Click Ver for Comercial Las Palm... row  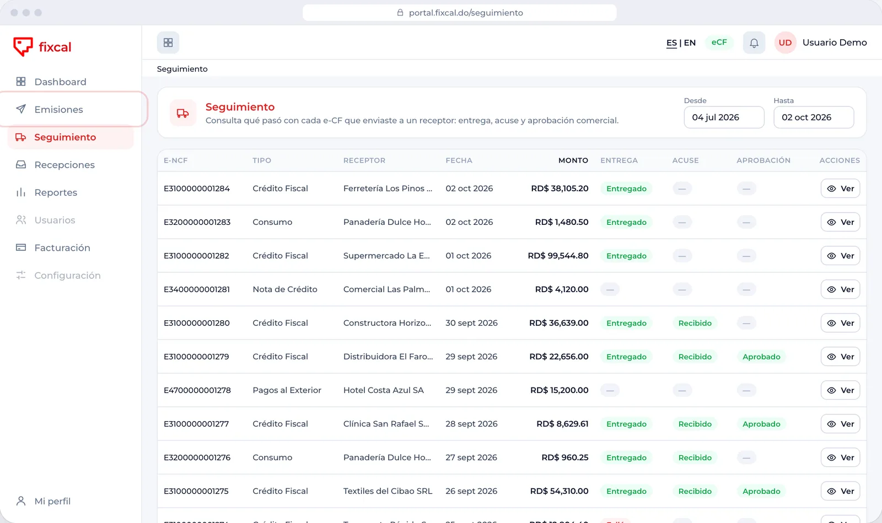click(840, 289)
